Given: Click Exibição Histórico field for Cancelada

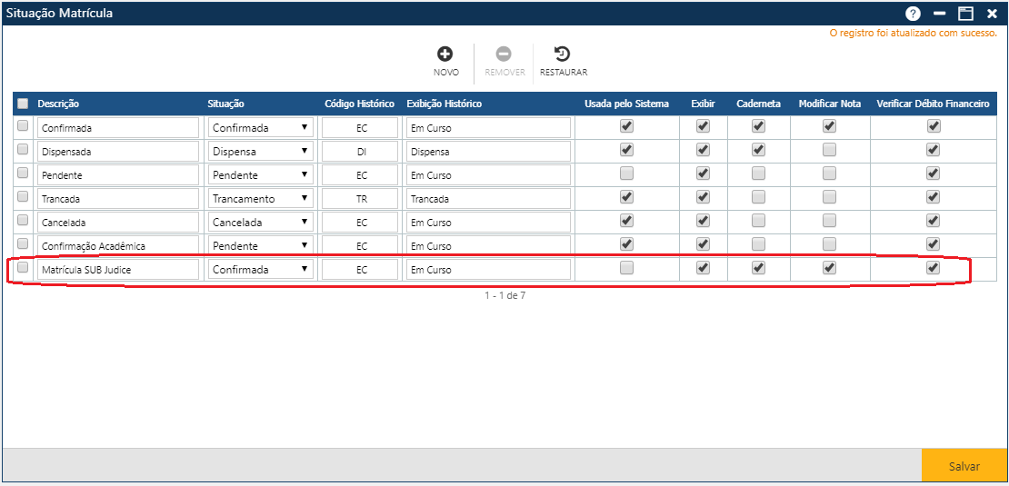Looking at the screenshot, I should click(488, 223).
